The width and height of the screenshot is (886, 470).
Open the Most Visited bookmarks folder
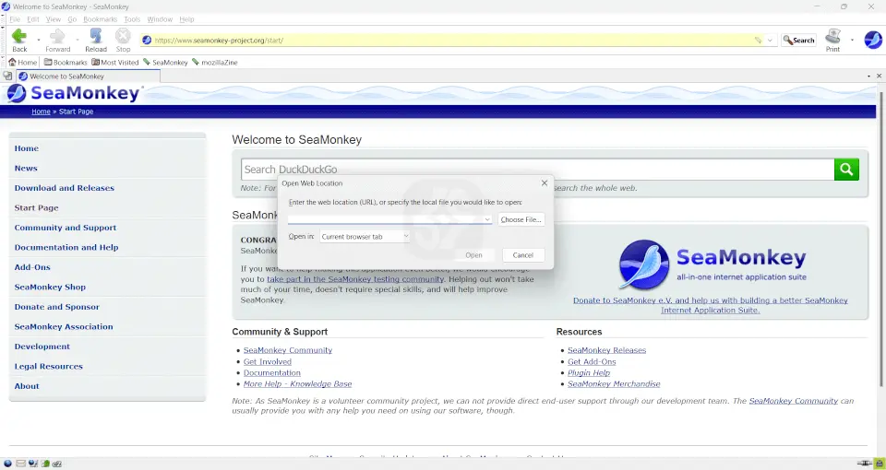[x=114, y=63]
